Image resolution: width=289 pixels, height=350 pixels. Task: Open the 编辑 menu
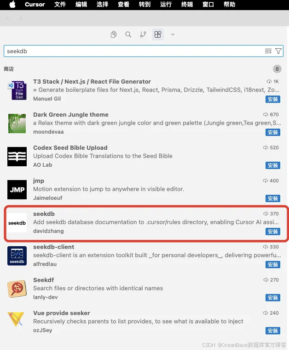81,5
